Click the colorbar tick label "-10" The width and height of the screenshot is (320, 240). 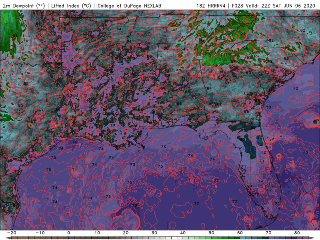click(x=40, y=233)
